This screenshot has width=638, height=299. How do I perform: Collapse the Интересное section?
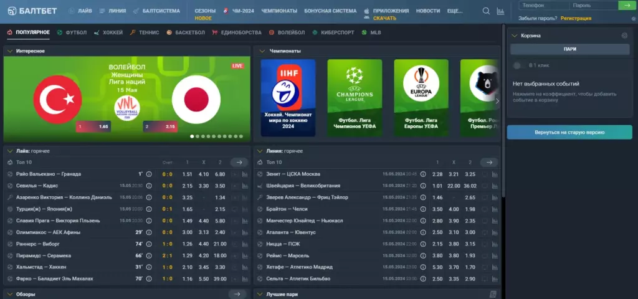(x=10, y=51)
